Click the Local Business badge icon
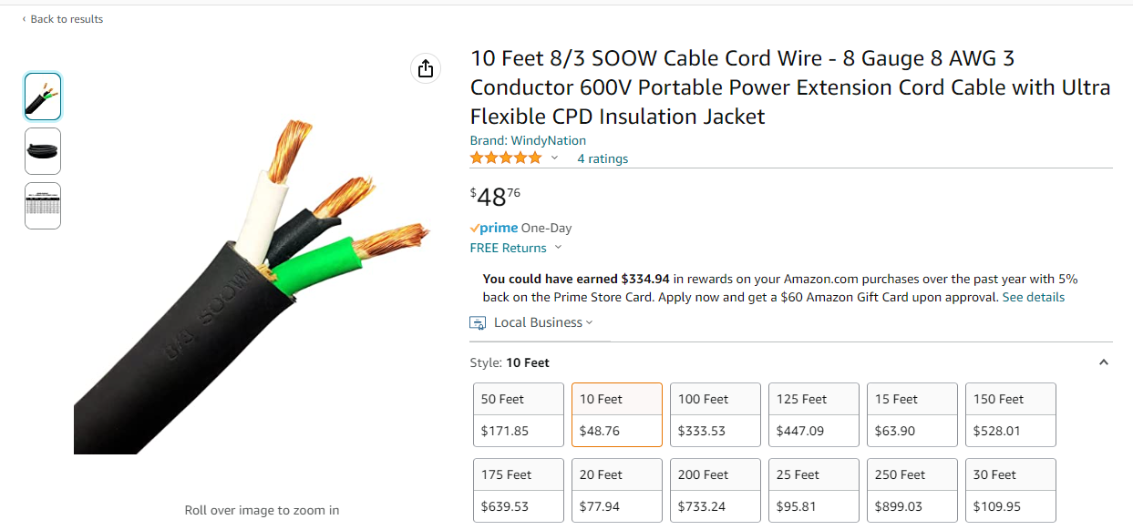Image resolution: width=1133 pixels, height=530 pixels. 478,322
